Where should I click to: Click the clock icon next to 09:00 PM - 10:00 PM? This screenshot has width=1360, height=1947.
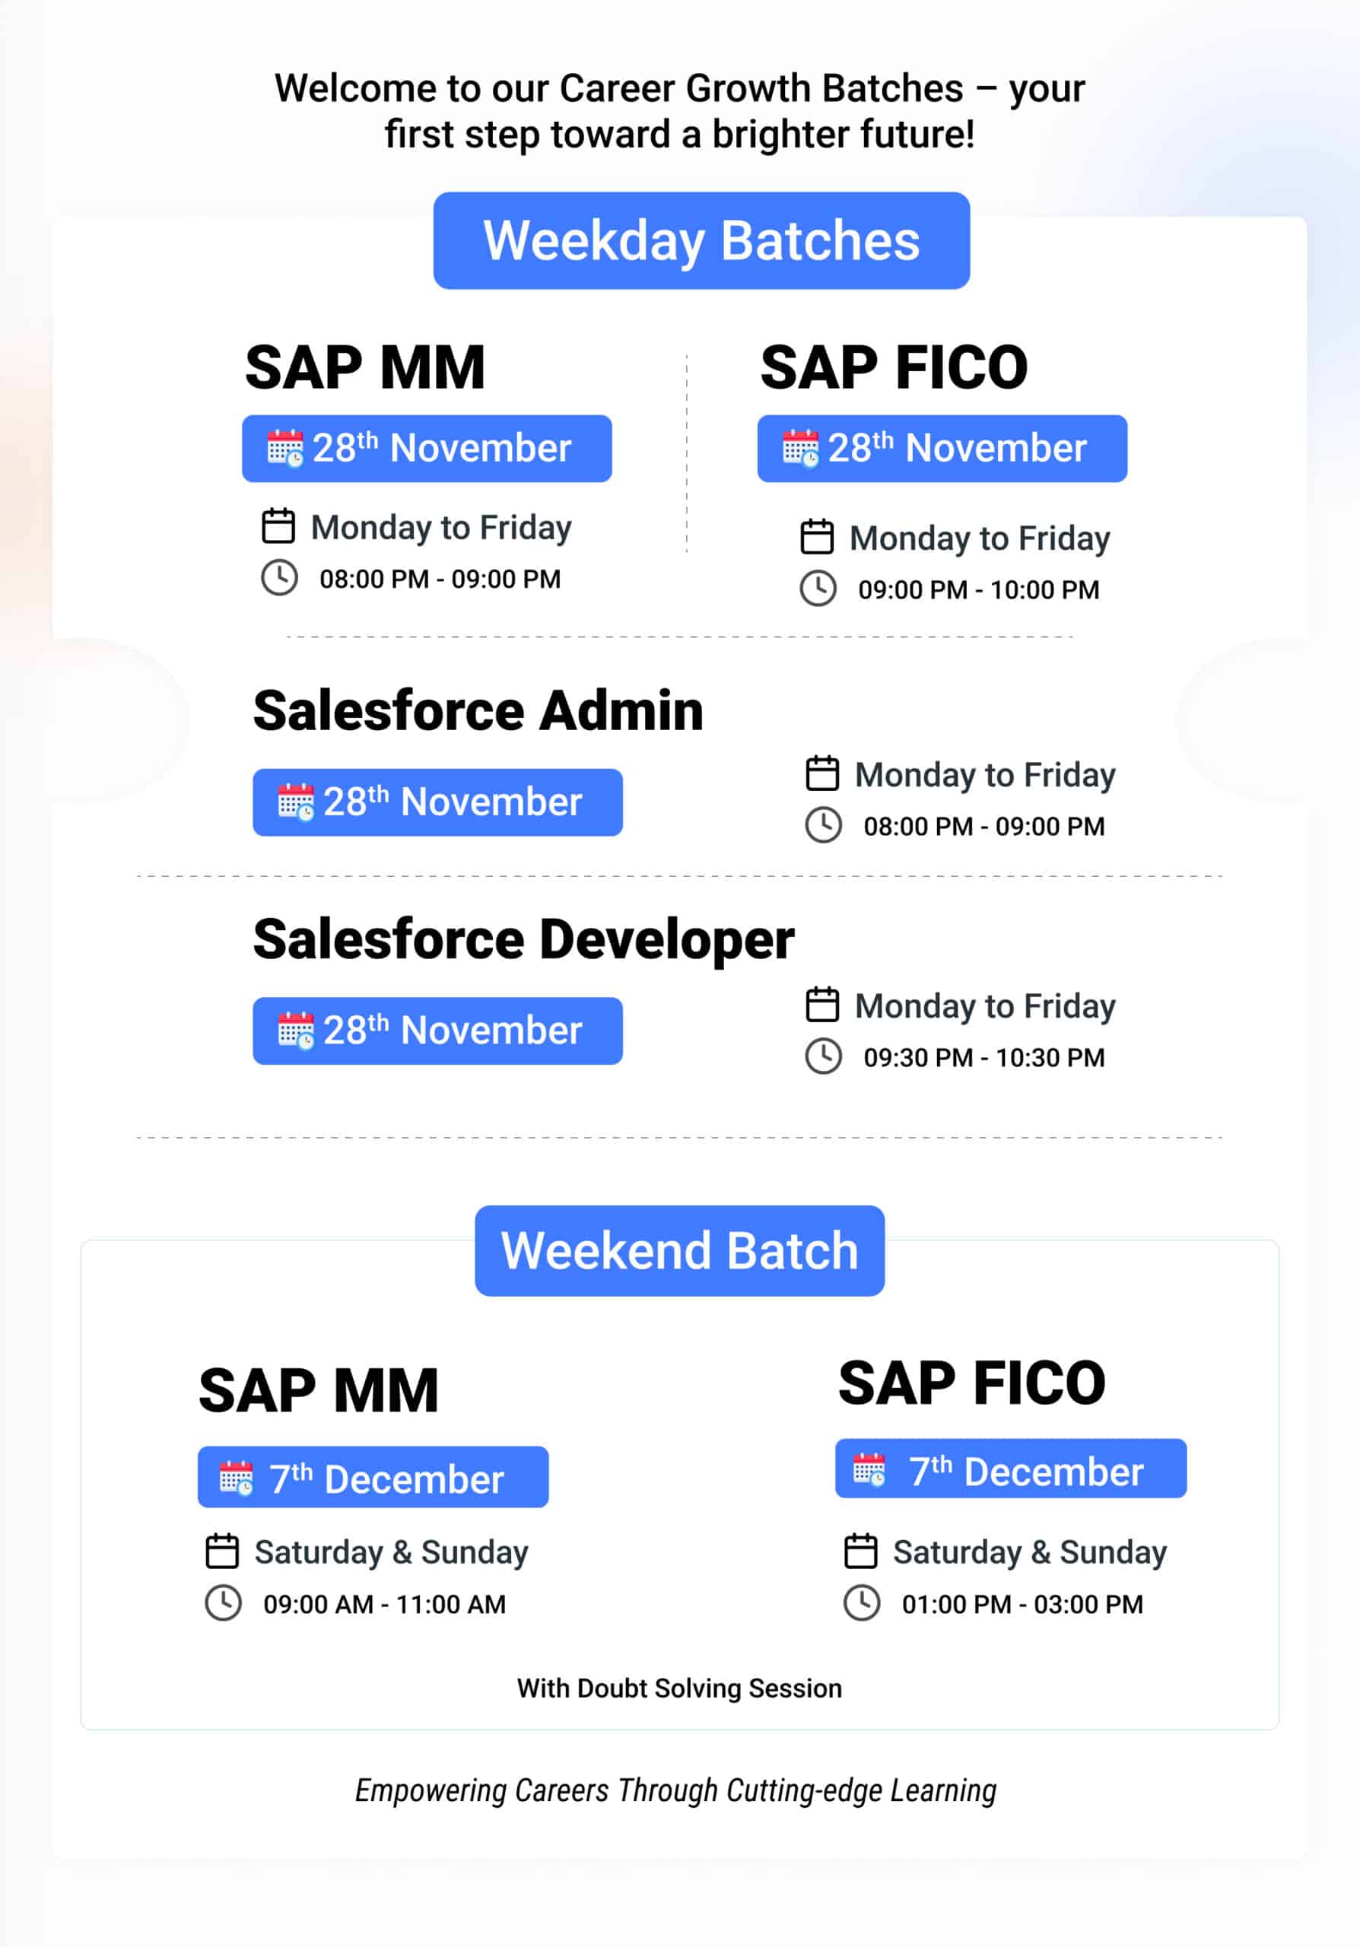[818, 589]
